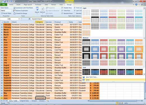
Task: Expand the Client column filter arrow
Action: click(x=34, y=22)
